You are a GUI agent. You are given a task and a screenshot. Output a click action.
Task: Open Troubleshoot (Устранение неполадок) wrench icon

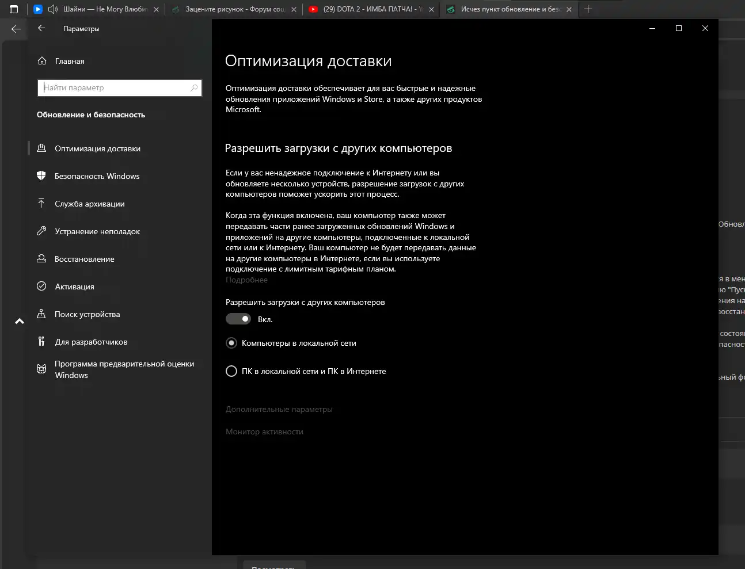(x=41, y=231)
